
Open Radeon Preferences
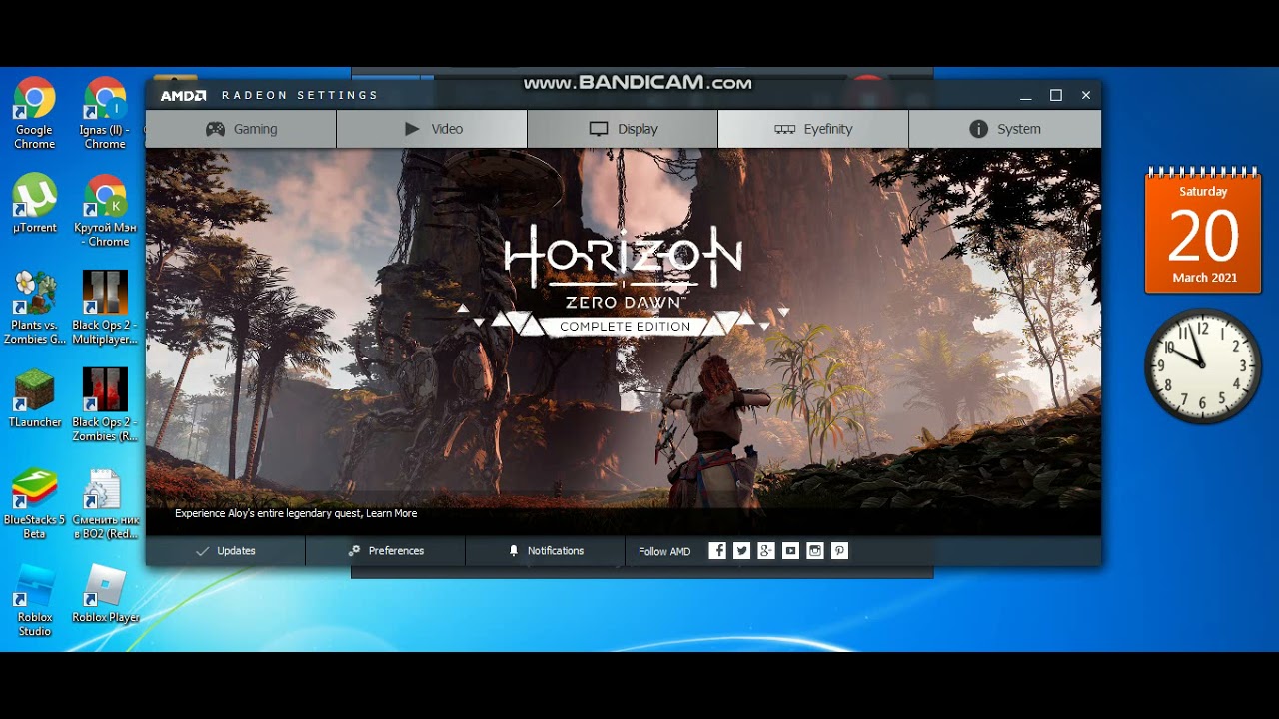pyautogui.click(x=386, y=551)
